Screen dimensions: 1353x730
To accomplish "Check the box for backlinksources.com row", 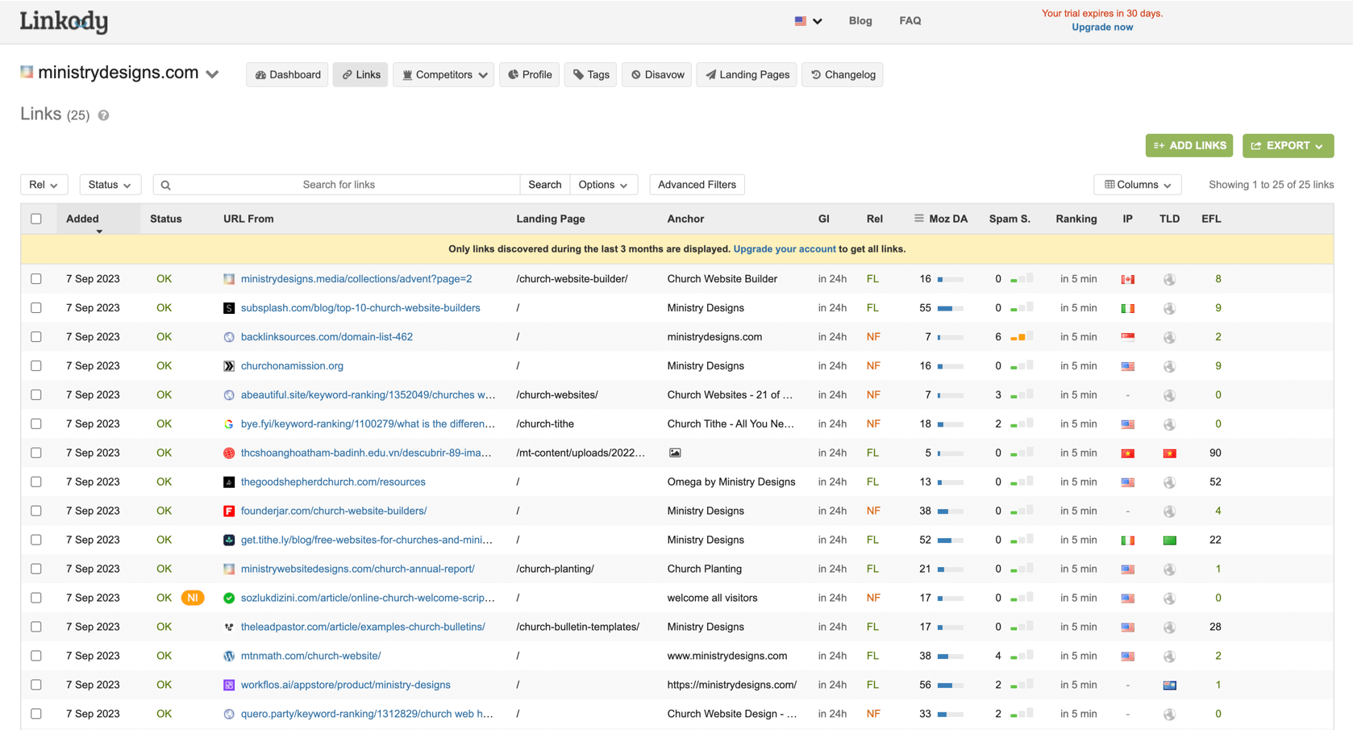I will click(36, 337).
